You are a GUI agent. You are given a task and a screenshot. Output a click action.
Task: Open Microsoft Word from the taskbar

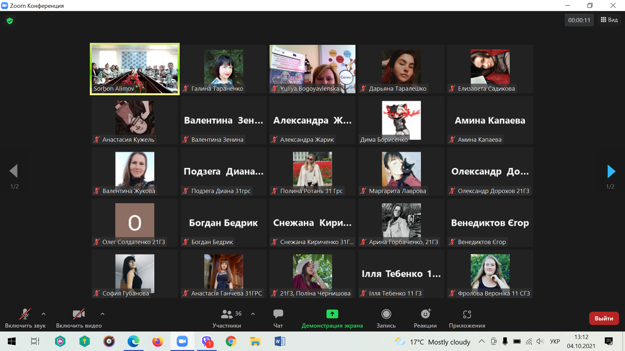tap(280, 341)
